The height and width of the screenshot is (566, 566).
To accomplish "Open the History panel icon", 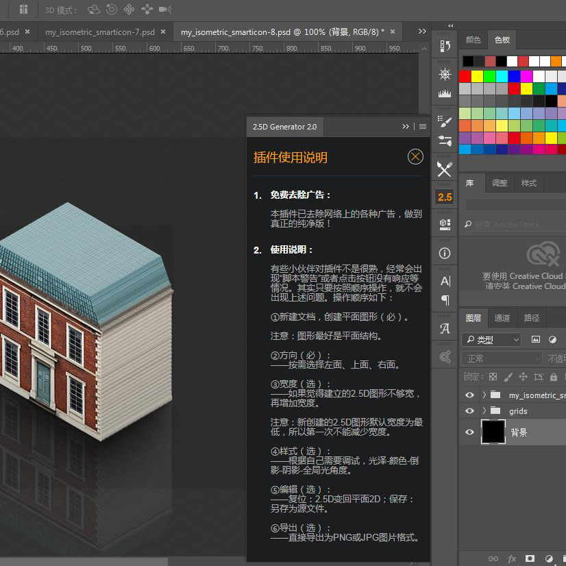I will coord(445,46).
